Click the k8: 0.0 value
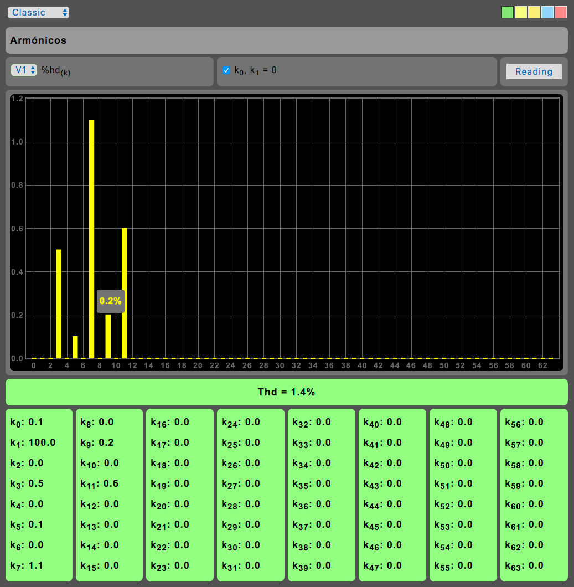The height and width of the screenshot is (587, 574). point(97,423)
